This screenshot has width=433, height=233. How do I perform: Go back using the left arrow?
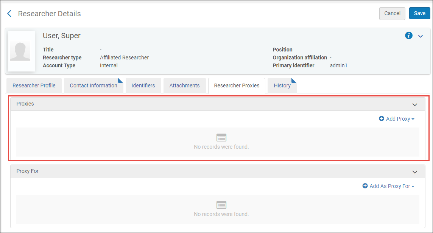9,14
